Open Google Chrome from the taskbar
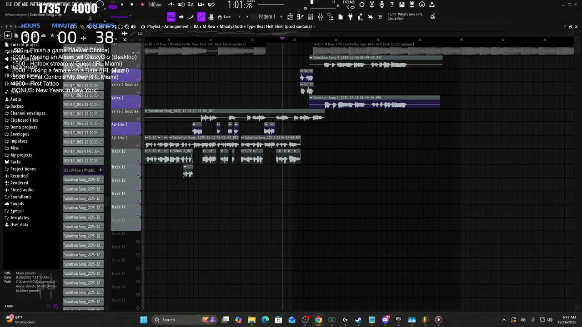The image size is (582, 327). click(318, 320)
